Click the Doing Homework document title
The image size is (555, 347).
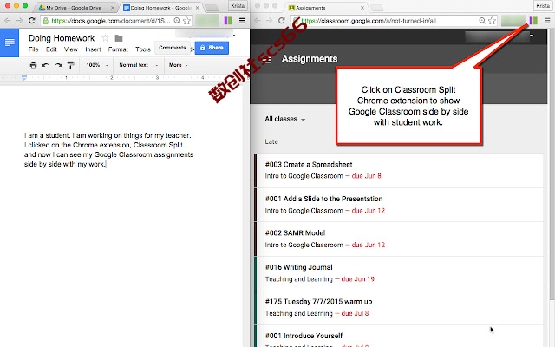62,38
